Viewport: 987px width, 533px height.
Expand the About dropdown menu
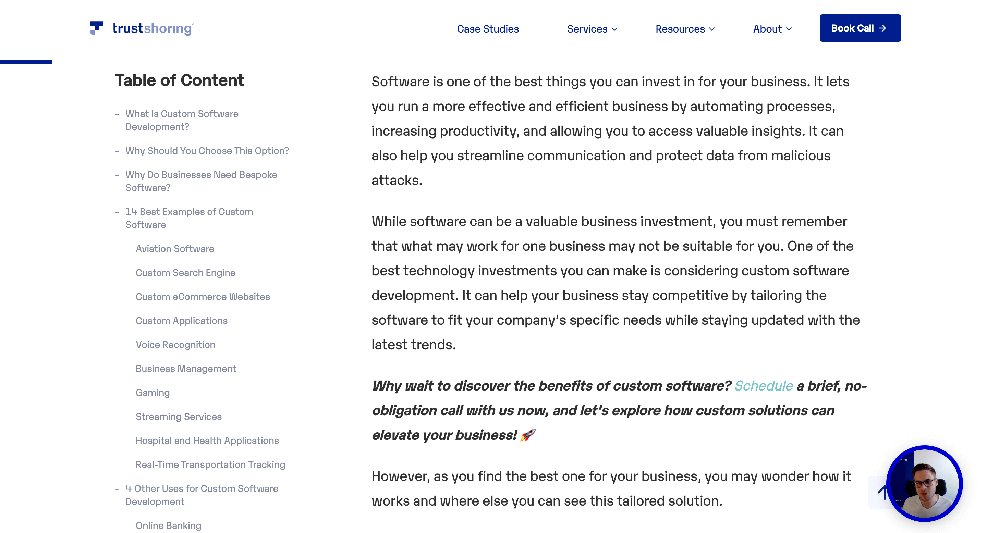click(773, 27)
